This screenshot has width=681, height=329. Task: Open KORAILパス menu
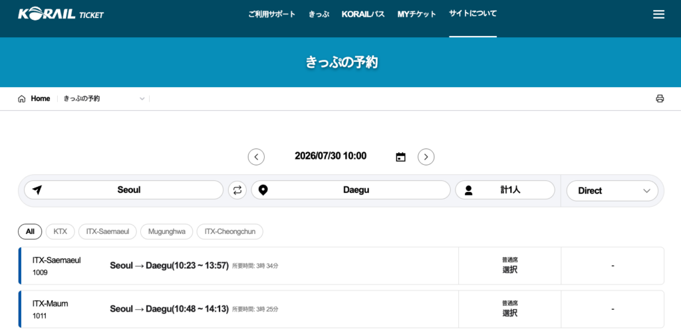coord(363,14)
